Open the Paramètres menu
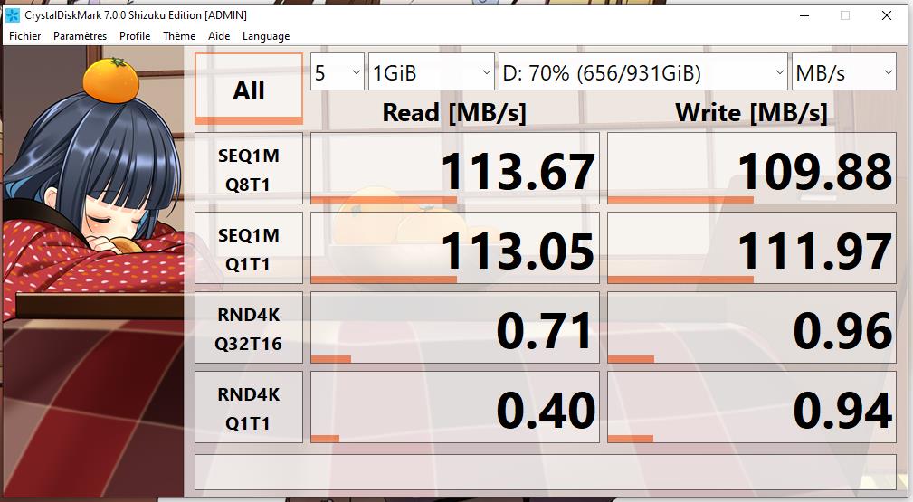The width and height of the screenshot is (913, 502). click(x=80, y=36)
